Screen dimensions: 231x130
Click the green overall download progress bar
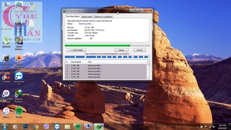tap(107, 45)
